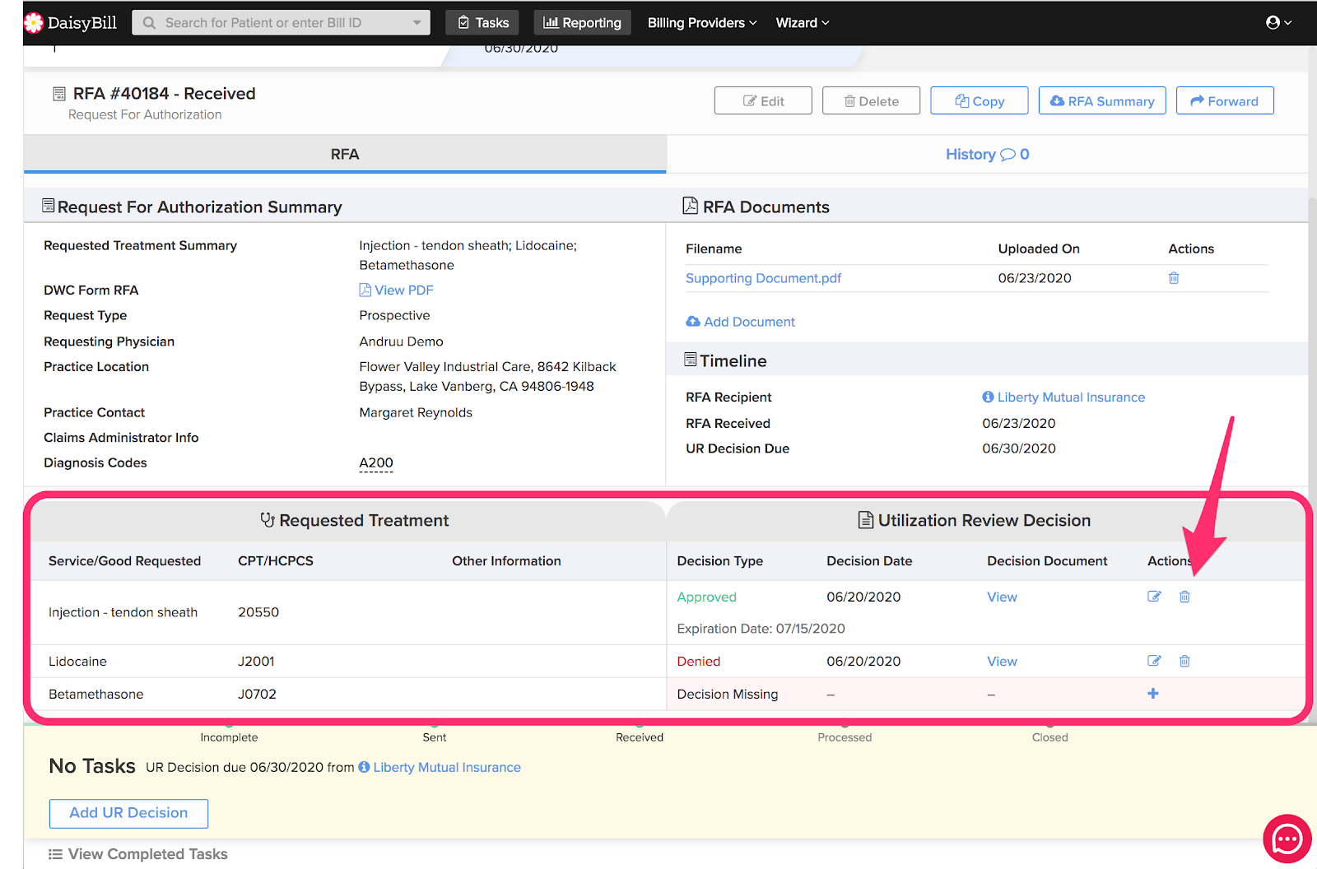This screenshot has width=1317, height=869.
Task: Open the patient search dropdown arrow
Action: [417, 22]
